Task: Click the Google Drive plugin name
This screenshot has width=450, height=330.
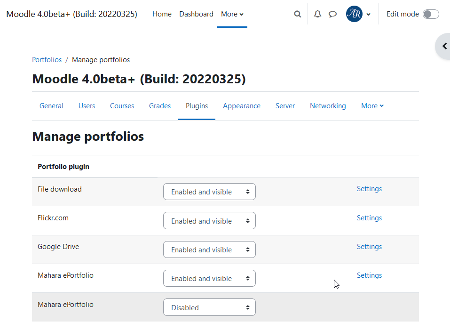Action: click(58, 247)
